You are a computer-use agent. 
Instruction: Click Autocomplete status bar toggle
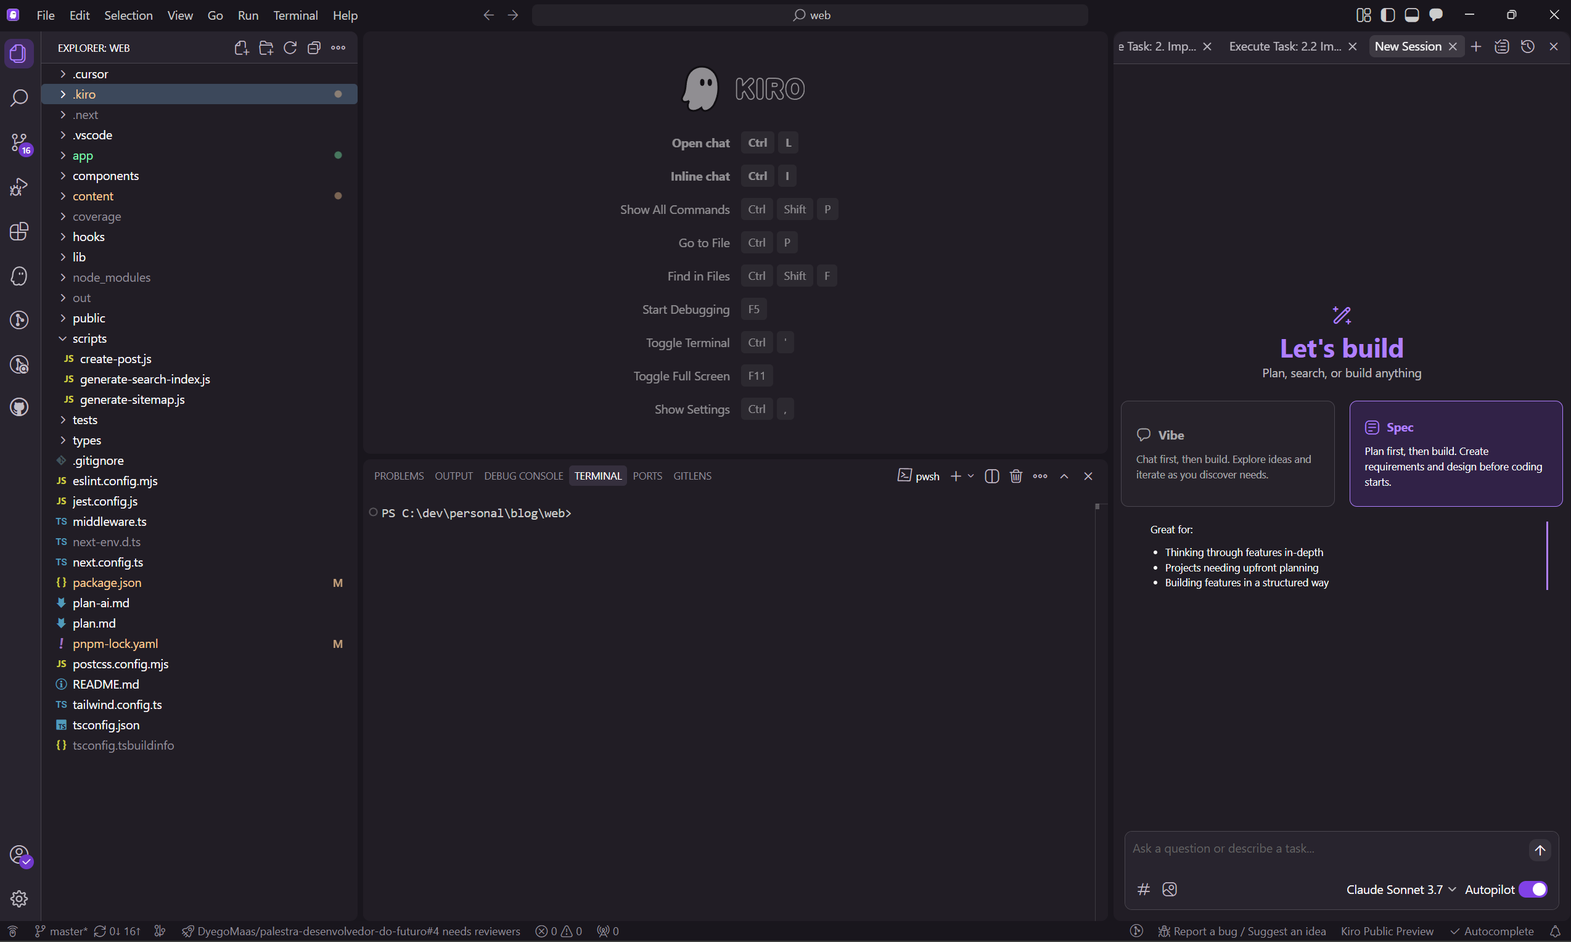point(1491,931)
